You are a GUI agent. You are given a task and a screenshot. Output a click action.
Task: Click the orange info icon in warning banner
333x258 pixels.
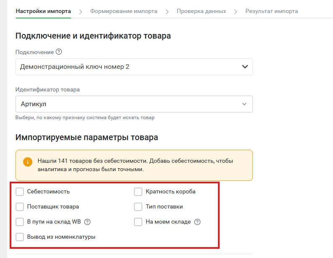28,162
